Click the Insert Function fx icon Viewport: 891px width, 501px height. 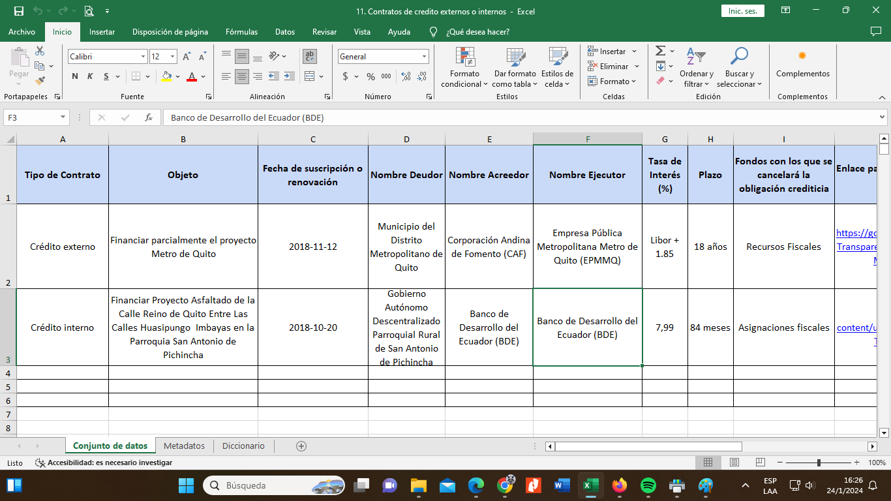pyautogui.click(x=149, y=117)
